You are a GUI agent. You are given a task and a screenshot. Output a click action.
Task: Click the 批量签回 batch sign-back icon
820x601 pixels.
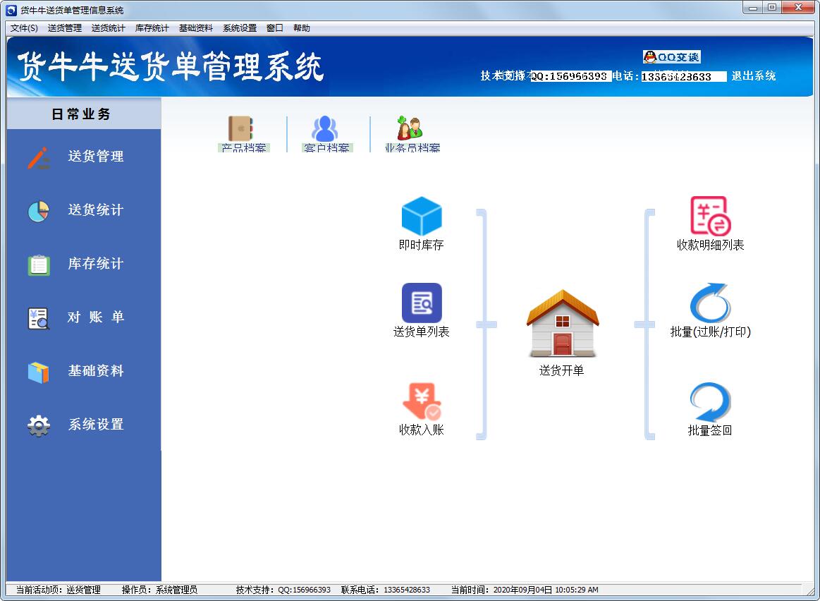(710, 403)
